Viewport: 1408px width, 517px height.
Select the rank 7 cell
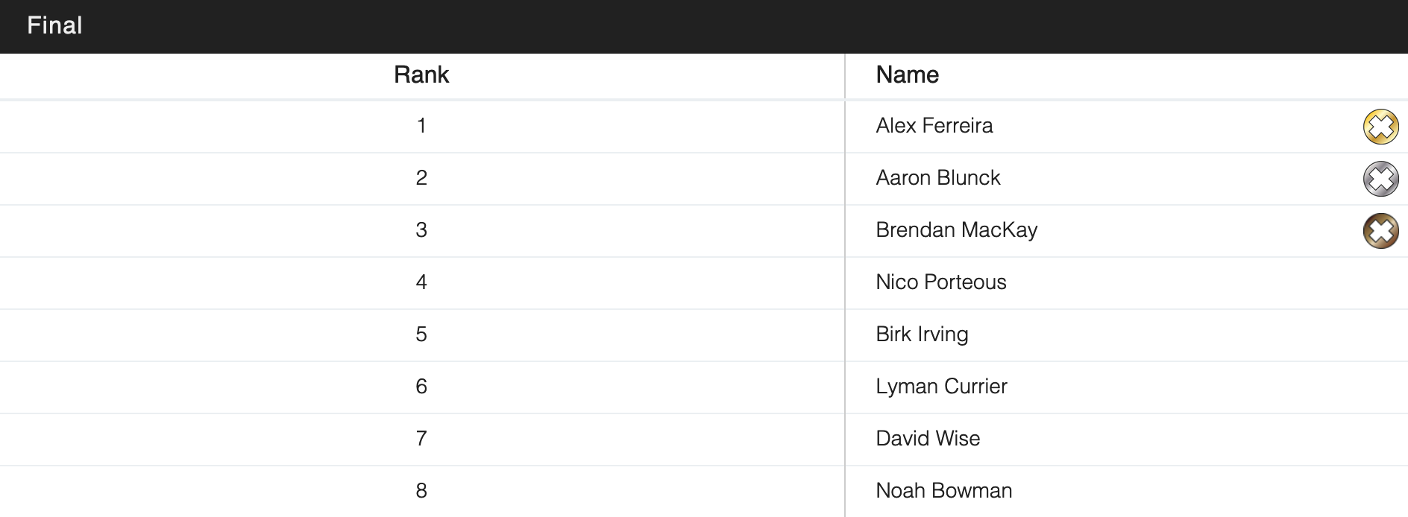click(421, 439)
